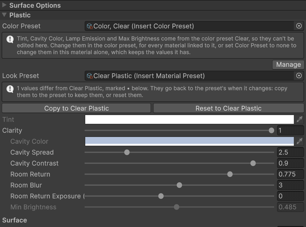306x227 pixels.
Task: Click the Room Return slider handle
Action: (x=230, y=174)
